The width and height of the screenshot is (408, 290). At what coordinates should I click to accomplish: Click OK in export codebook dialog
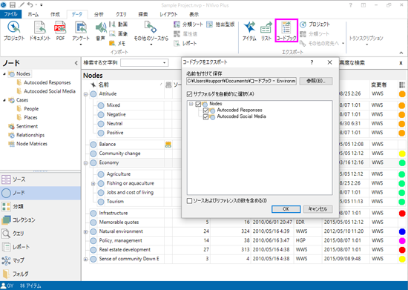click(x=286, y=209)
